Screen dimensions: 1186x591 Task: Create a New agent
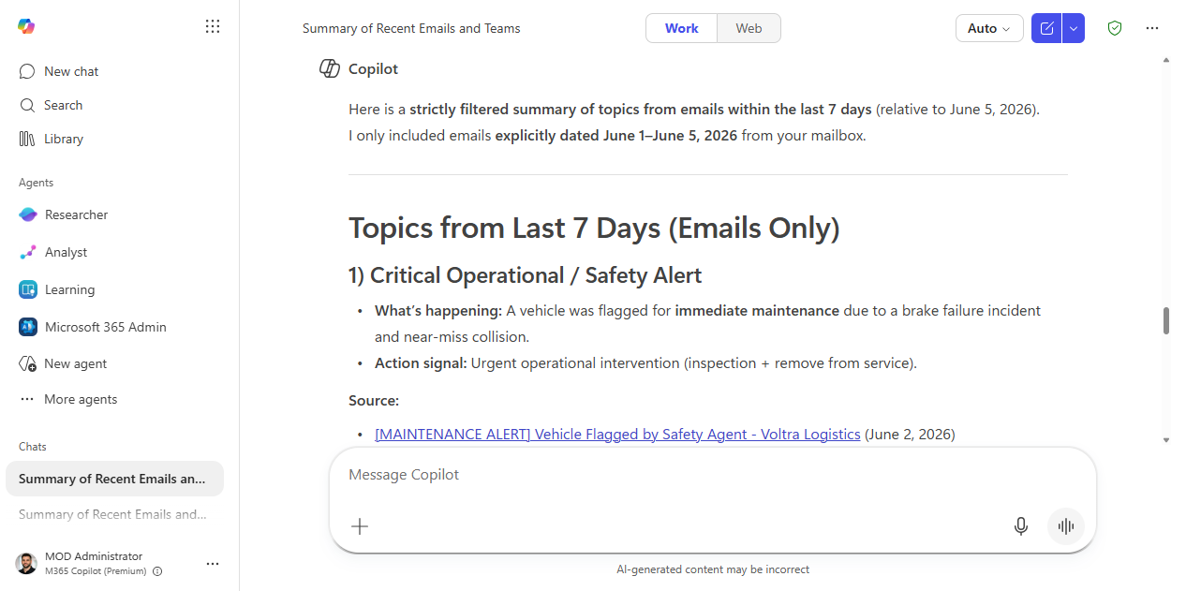[x=75, y=363]
